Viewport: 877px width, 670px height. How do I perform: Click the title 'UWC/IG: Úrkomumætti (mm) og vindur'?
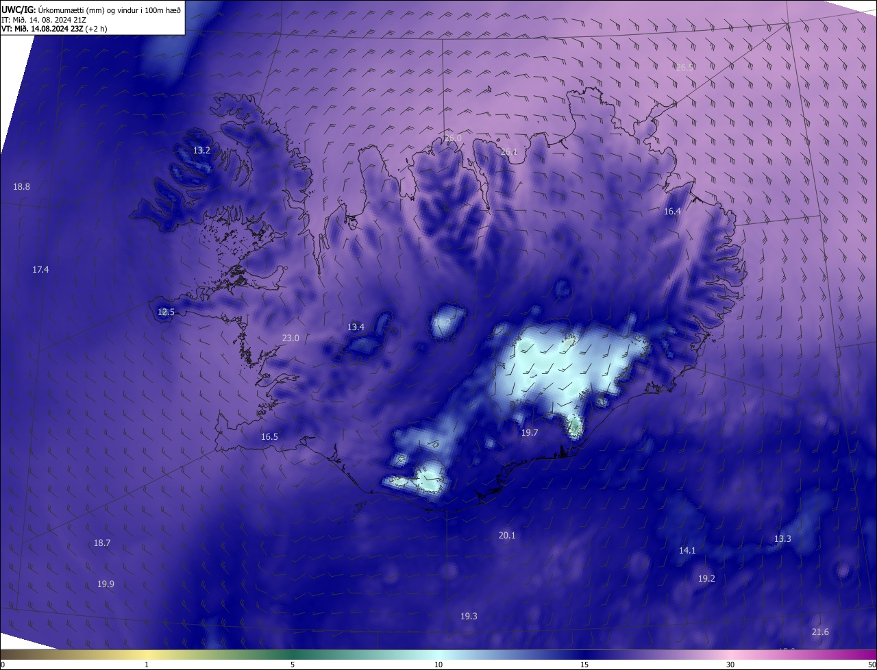click(91, 9)
